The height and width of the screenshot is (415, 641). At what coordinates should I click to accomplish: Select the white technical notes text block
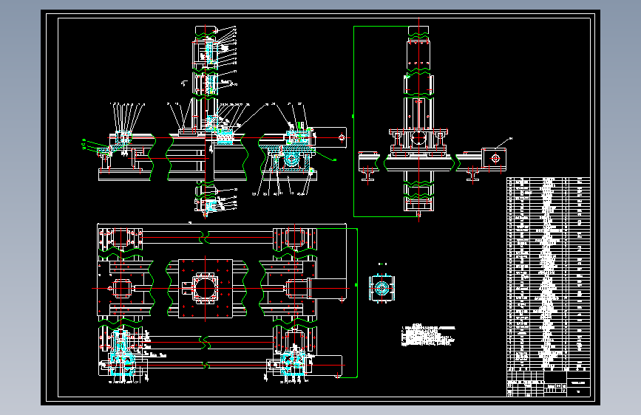coord(428,335)
